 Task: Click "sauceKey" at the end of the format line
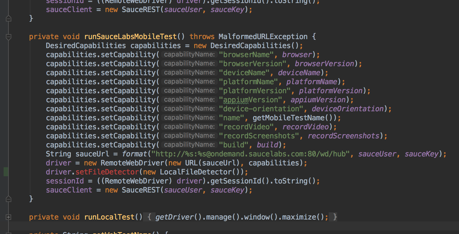point(422,154)
